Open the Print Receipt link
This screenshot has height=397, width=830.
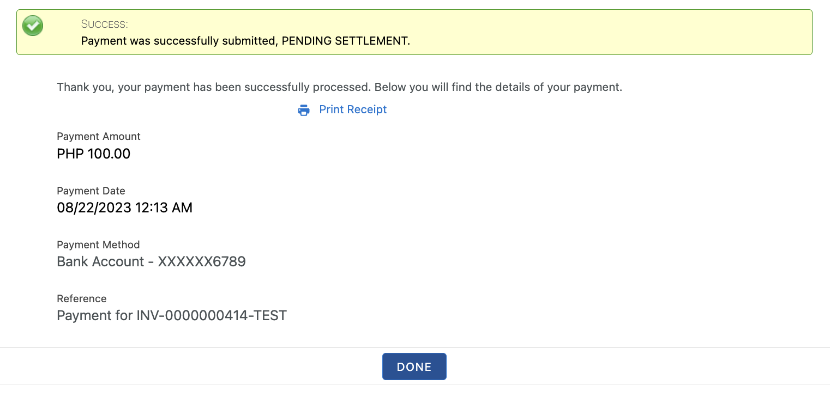pos(352,109)
